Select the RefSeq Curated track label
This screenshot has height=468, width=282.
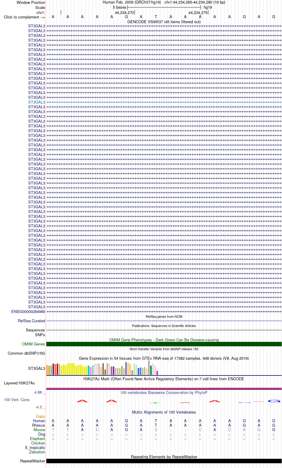coord(31,321)
